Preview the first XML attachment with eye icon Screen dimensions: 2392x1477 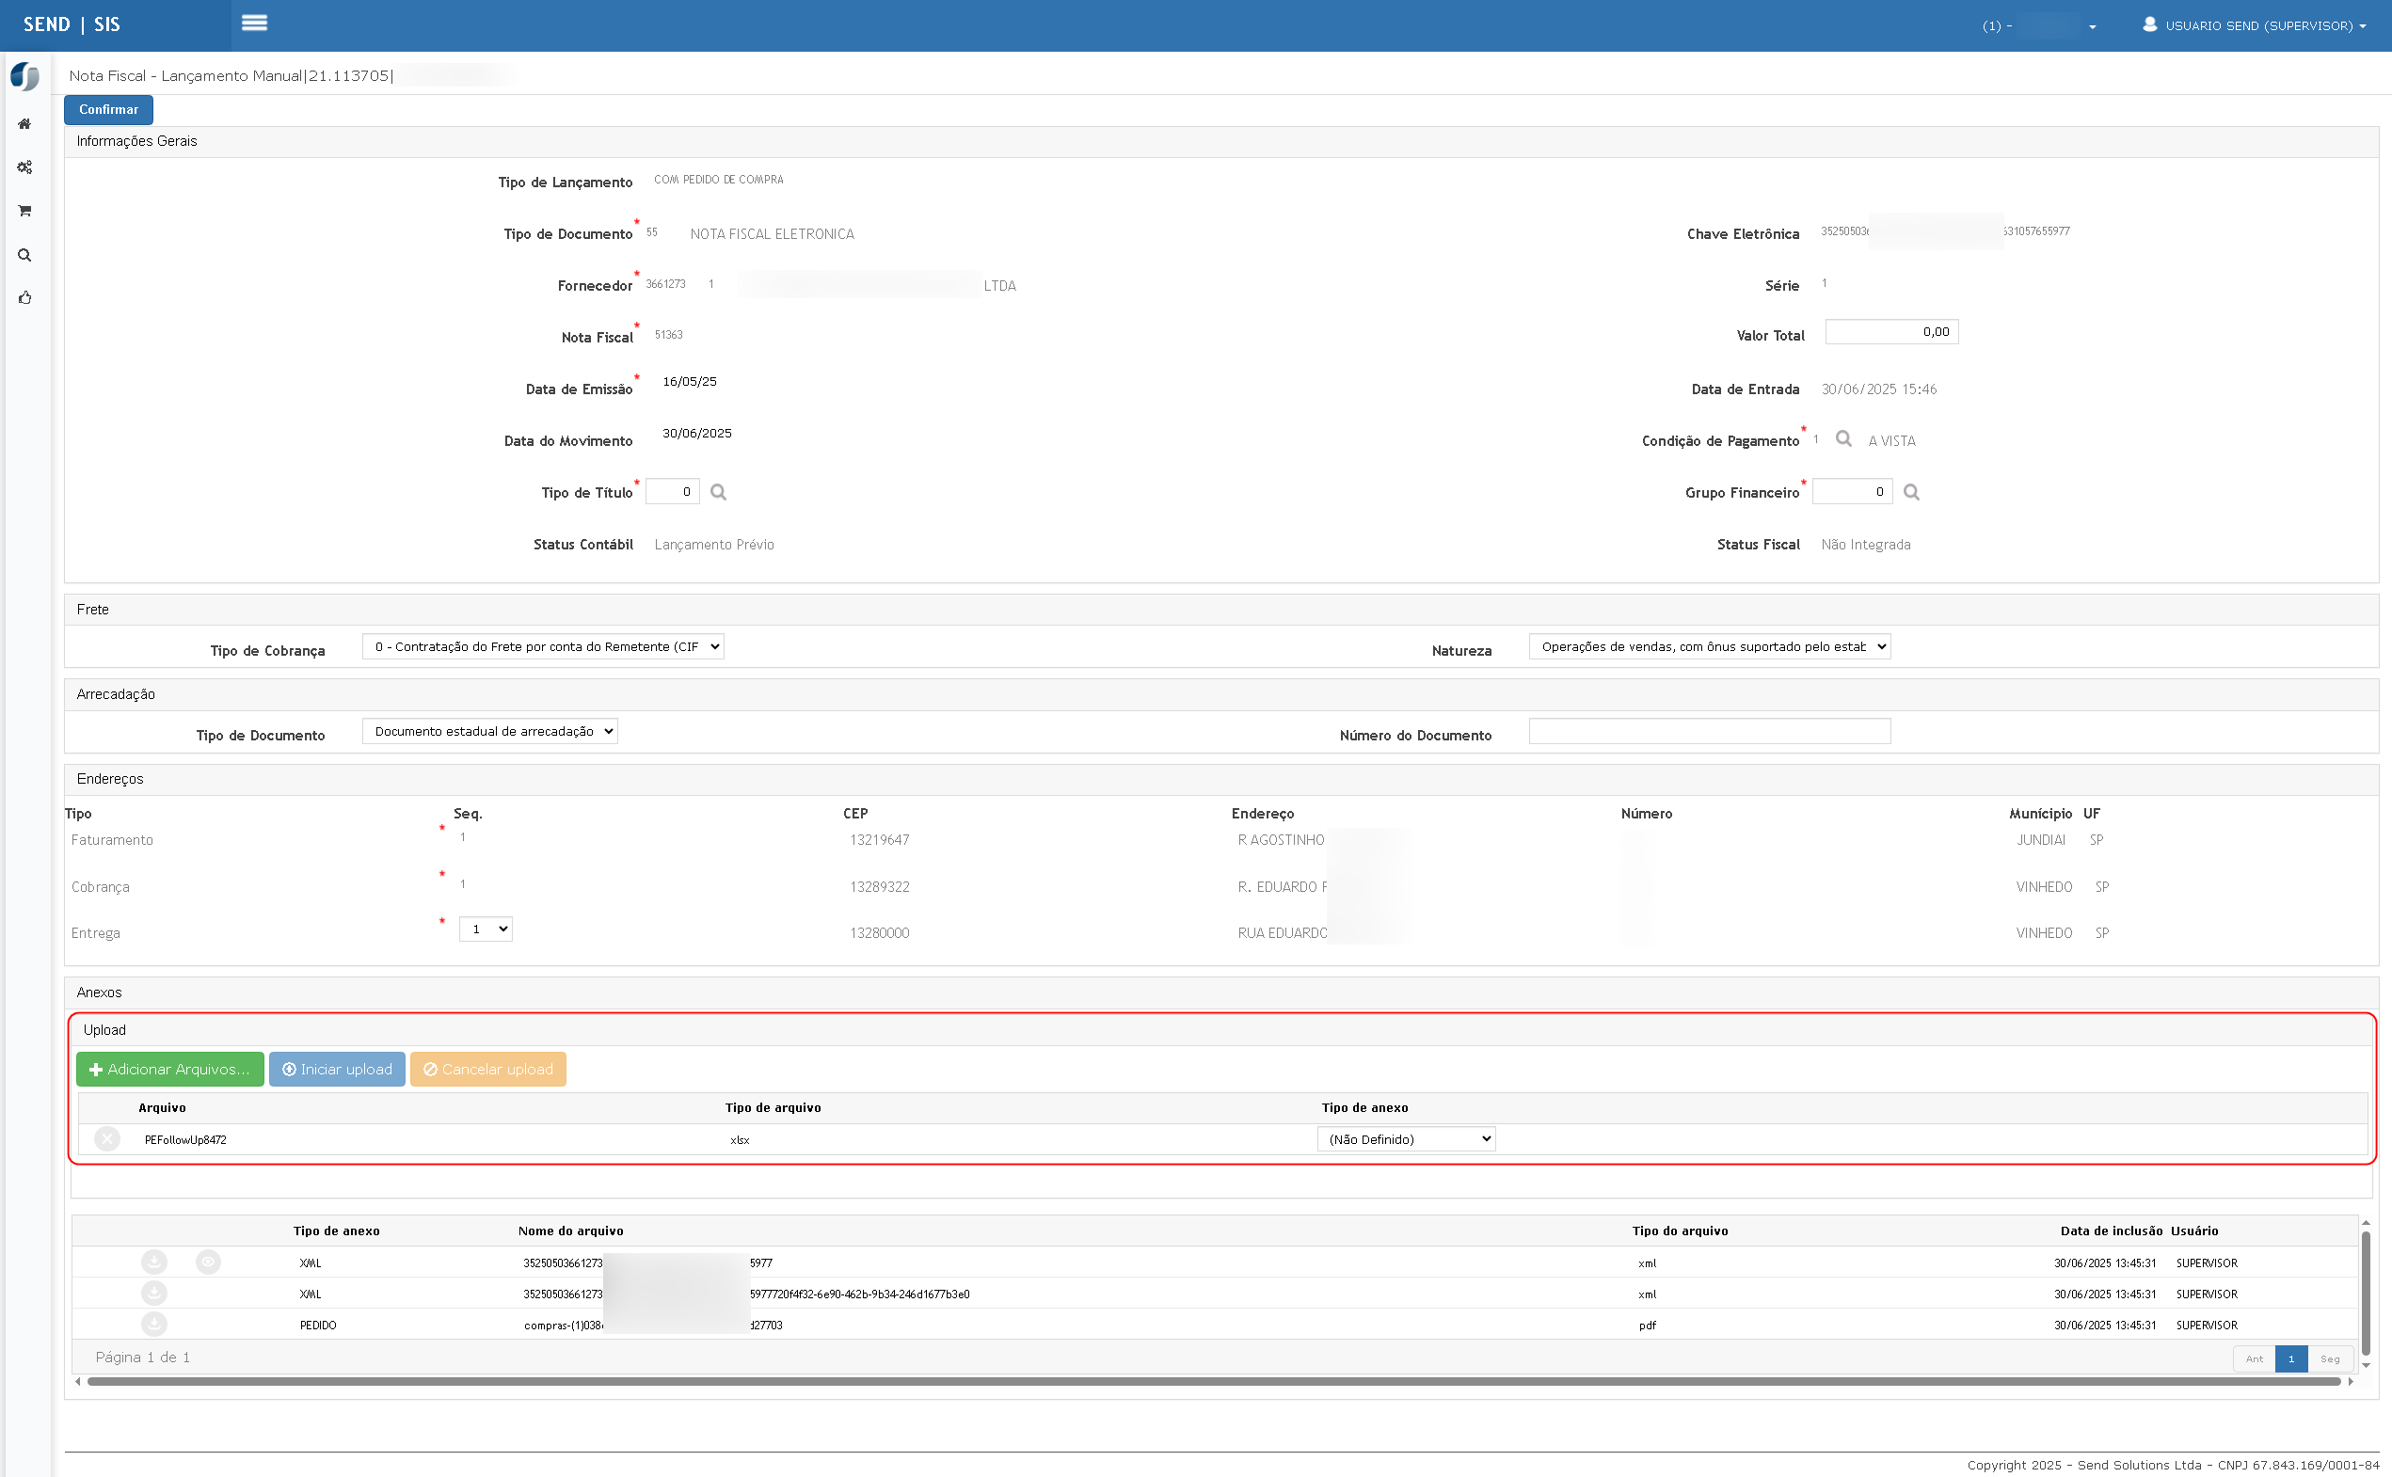pyautogui.click(x=208, y=1263)
